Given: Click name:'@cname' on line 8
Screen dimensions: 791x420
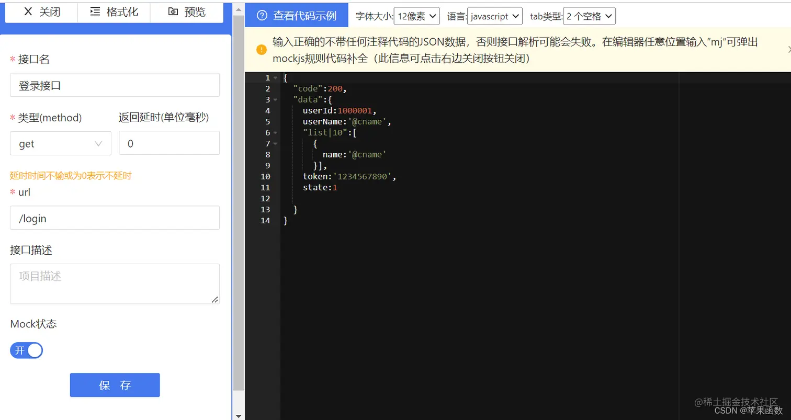Looking at the screenshot, I should pyautogui.click(x=354, y=154).
